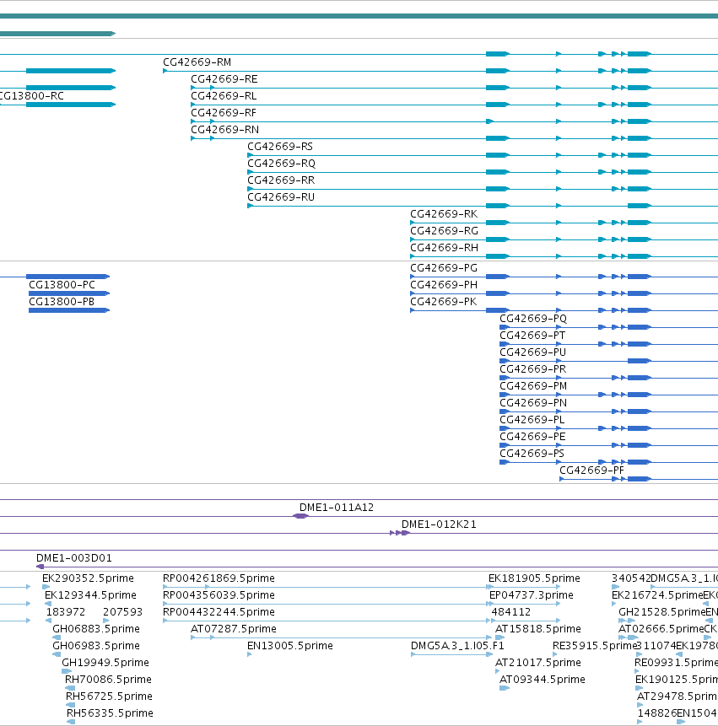Click the CG42669-RF transcript label
The image size is (718, 726).
(x=224, y=113)
